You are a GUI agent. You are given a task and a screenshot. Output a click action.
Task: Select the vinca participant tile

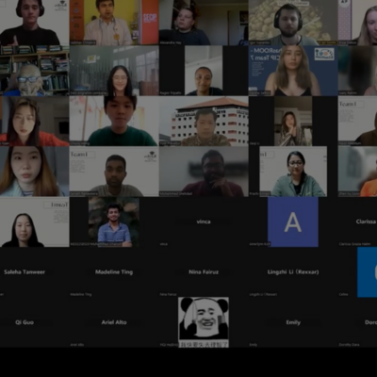coord(204,221)
